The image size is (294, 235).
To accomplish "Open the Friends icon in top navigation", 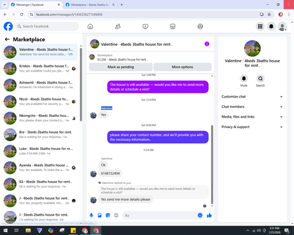I will [118, 26].
